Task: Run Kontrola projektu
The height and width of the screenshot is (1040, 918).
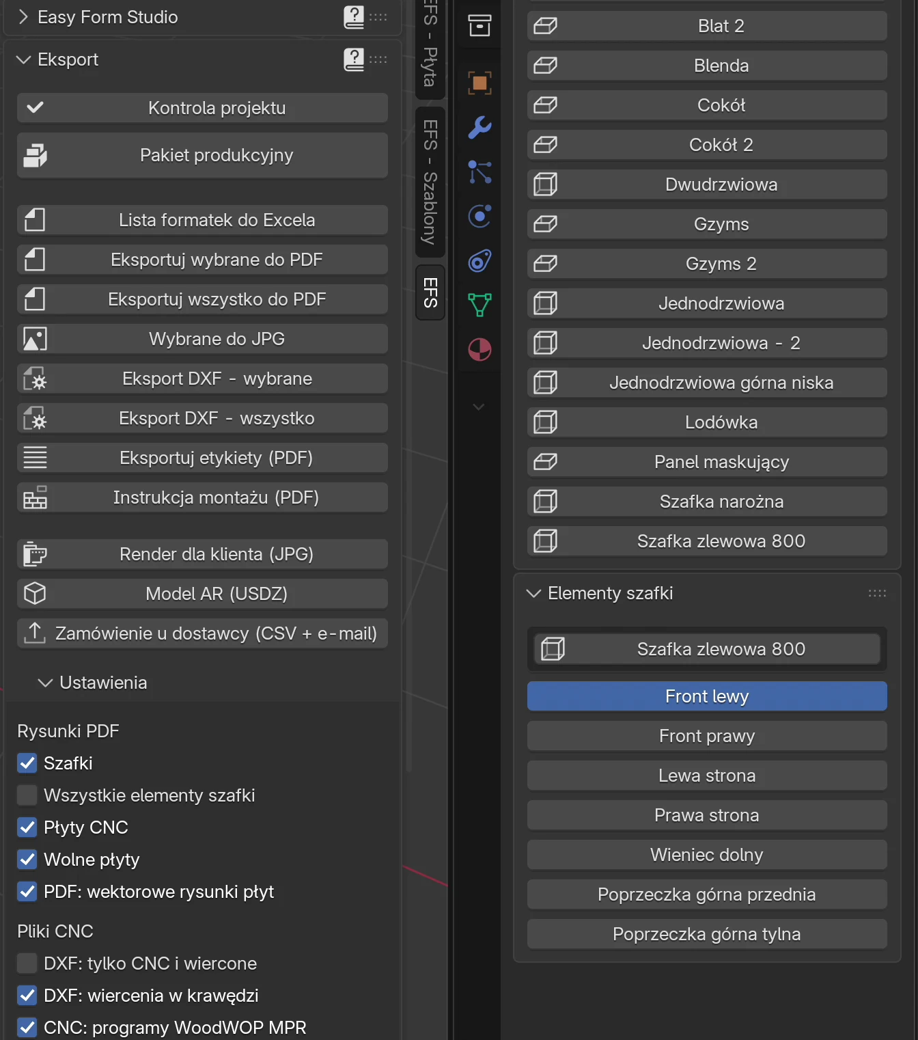Action: [x=202, y=108]
